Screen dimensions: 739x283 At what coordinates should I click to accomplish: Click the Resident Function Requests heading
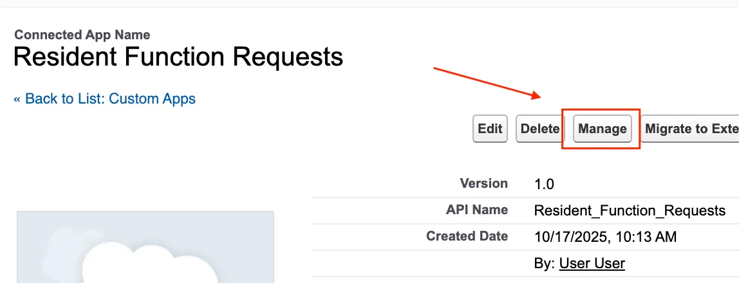[178, 57]
